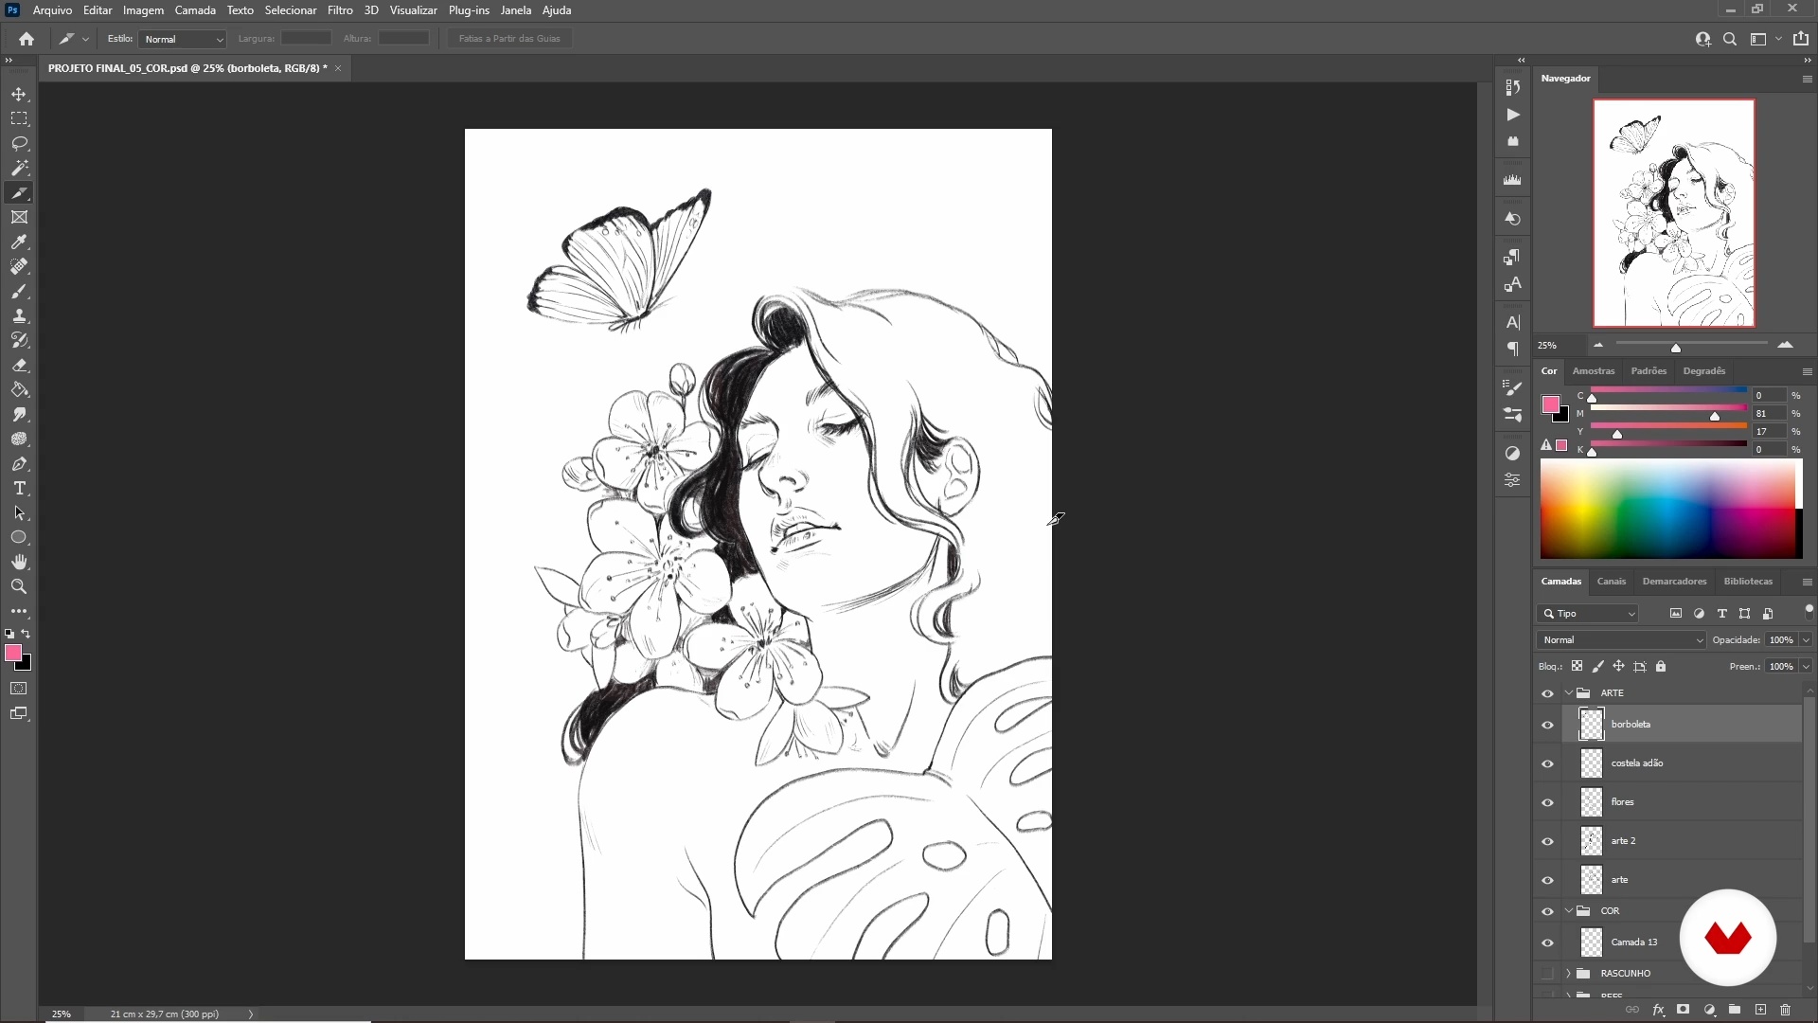Select the Smudge tool
Viewport: 1818px width, 1023px height.
click(x=19, y=415)
